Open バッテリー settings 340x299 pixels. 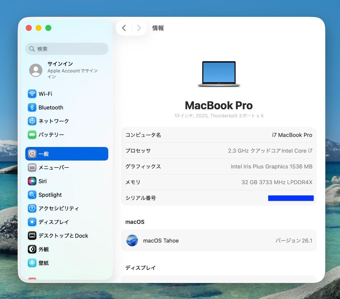(51, 134)
